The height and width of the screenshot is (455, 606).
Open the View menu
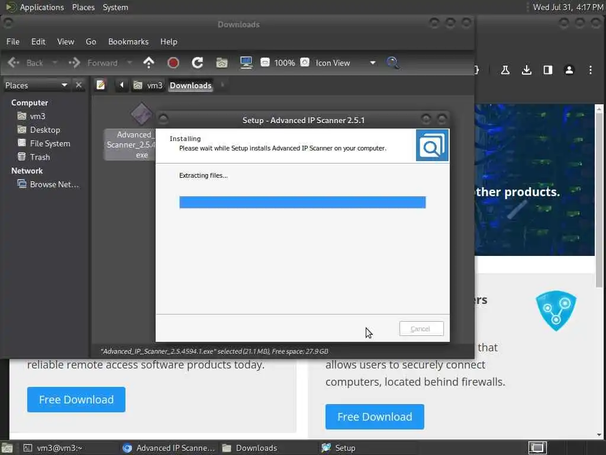(x=65, y=41)
